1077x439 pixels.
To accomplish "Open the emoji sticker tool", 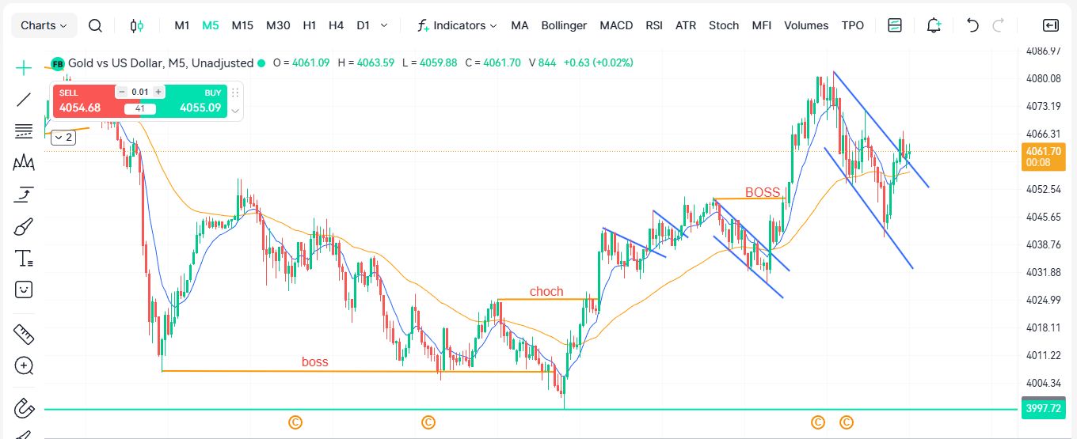I will [24, 290].
